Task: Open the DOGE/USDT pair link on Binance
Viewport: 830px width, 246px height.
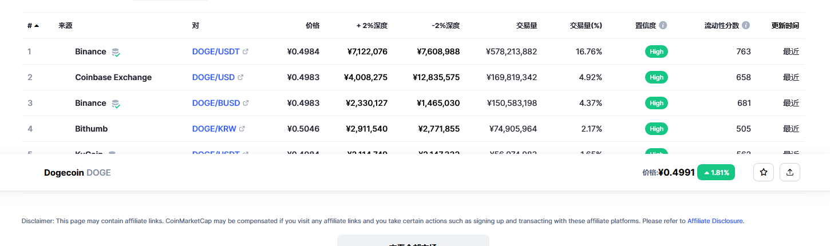Action: pyautogui.click(x=216, y=51)
